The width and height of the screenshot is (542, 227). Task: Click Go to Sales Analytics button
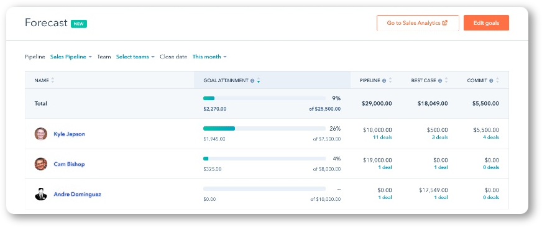(x=418, y=23)
